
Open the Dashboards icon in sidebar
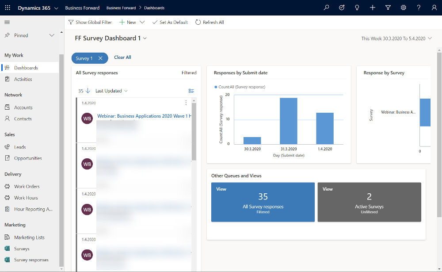tap(8, 67)
